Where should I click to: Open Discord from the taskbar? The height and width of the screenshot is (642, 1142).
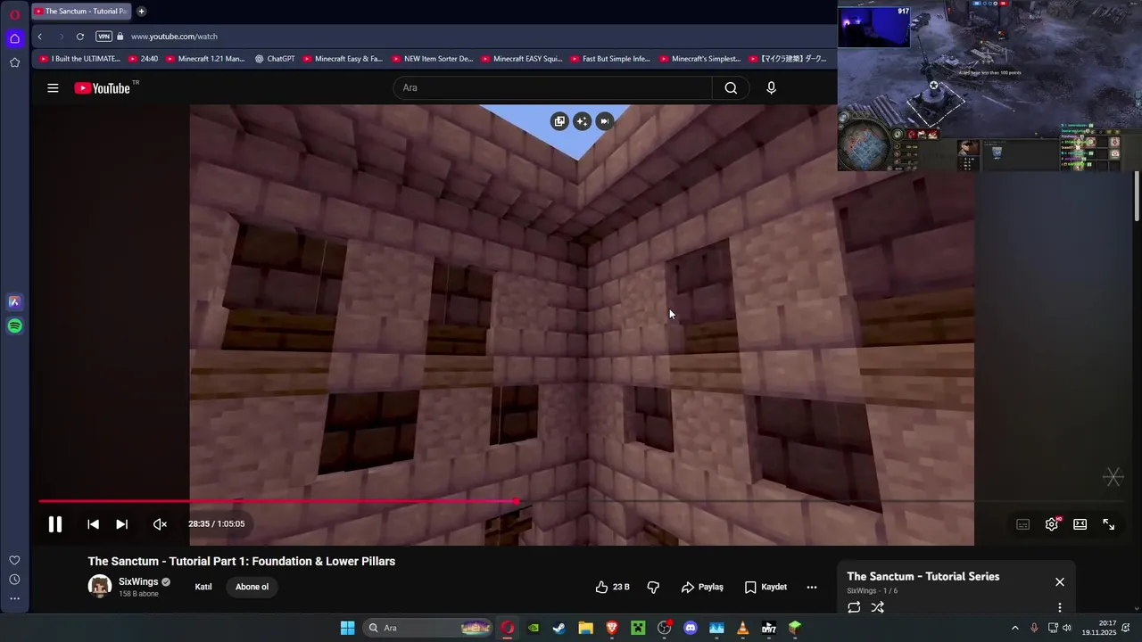[690, 628]
